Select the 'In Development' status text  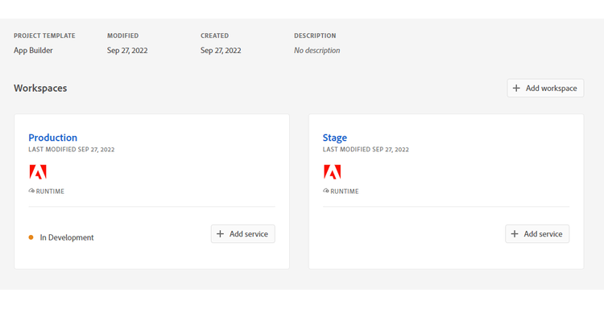(67, 237)
